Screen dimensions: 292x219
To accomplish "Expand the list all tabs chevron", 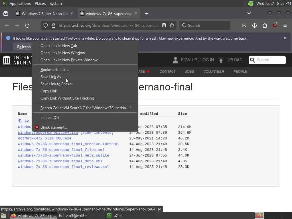I will (x=249, y=13).
